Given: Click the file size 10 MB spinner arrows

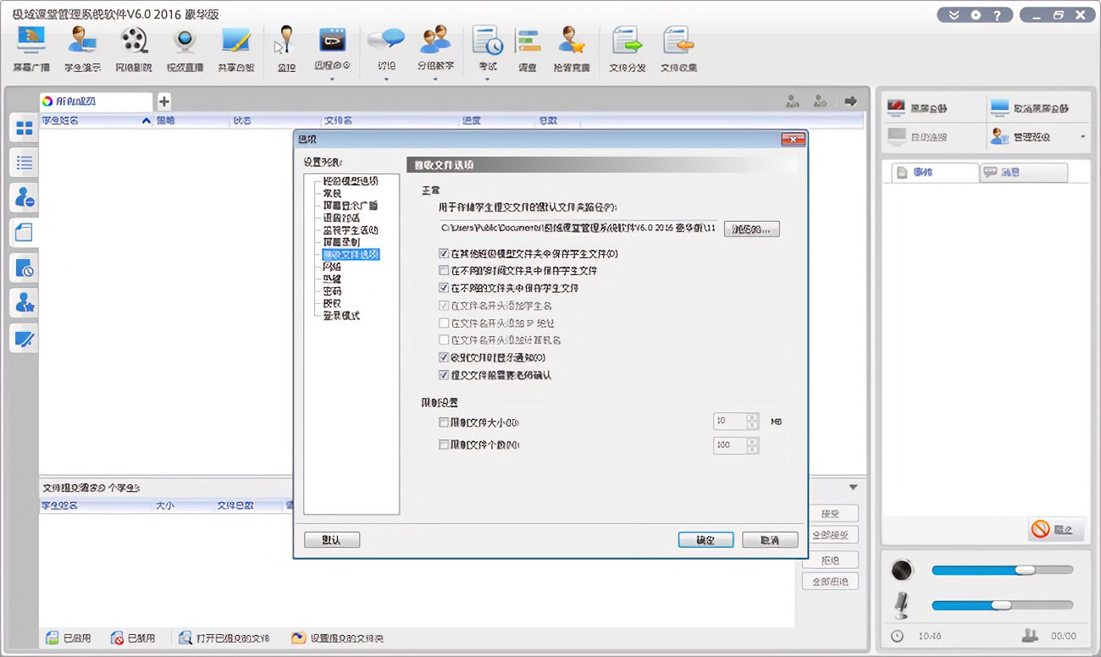Looking at the screenshot, I should tap(753, 422).
